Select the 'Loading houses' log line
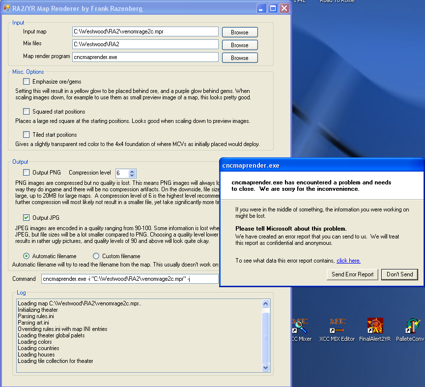 coord(36,355)
